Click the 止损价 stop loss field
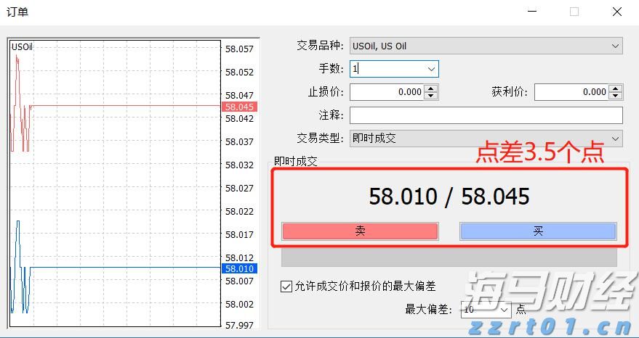Image resolution: width=639 pixels, height=338 pixels. pyautogui.click(x=386, y=92)
